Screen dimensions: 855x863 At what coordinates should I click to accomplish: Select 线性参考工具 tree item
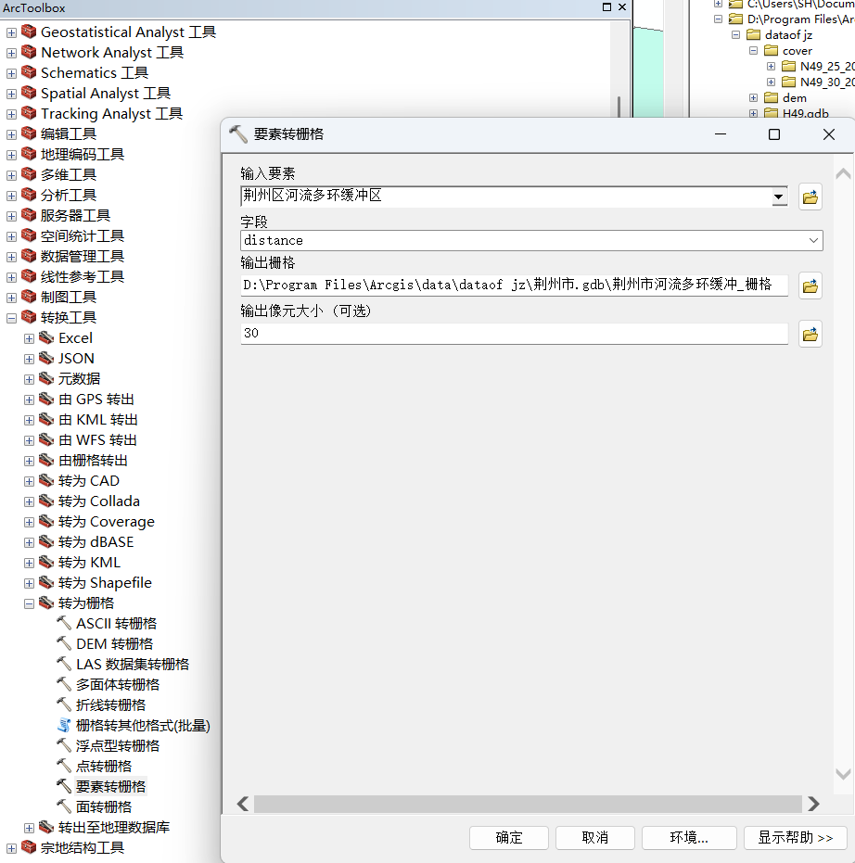tap(83, 277)
